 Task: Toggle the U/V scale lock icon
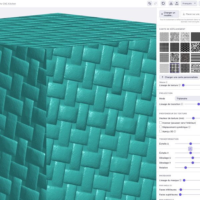coord(190,149)
